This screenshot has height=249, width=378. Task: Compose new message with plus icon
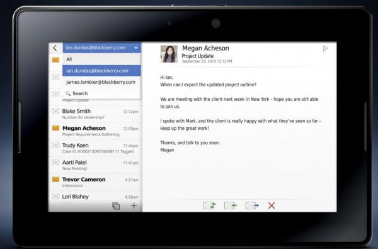[134, 206]
